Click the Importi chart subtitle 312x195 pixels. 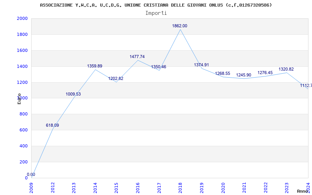pyautogui.click(x=156, y=13)
